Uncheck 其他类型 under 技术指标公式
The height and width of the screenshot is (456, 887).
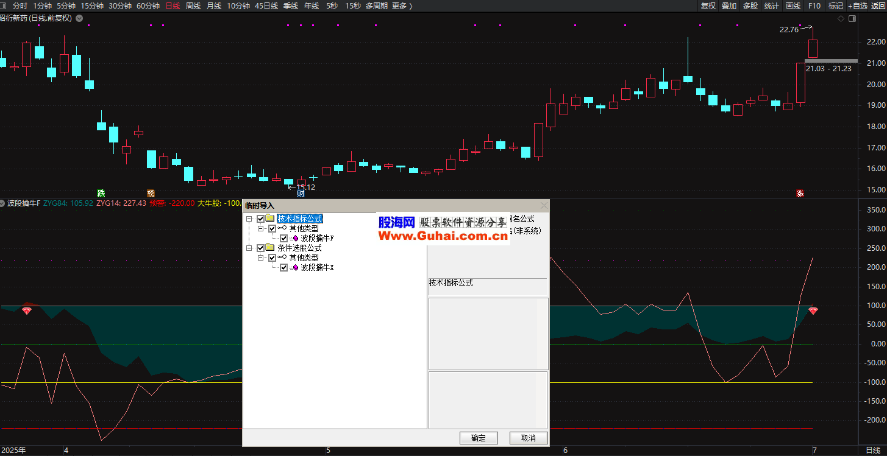[x=272, y=228]
